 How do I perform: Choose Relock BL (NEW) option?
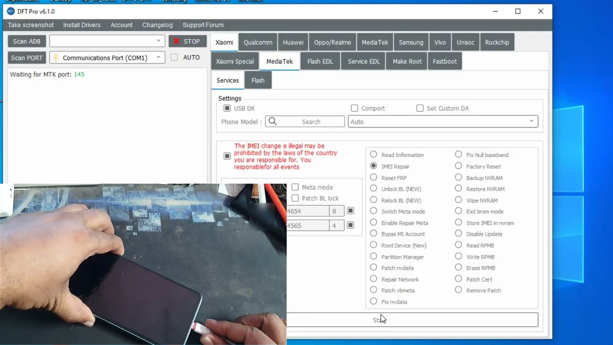[x=374, y=200]
